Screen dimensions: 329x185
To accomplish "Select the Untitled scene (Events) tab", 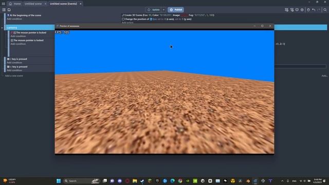I will 63,4.
